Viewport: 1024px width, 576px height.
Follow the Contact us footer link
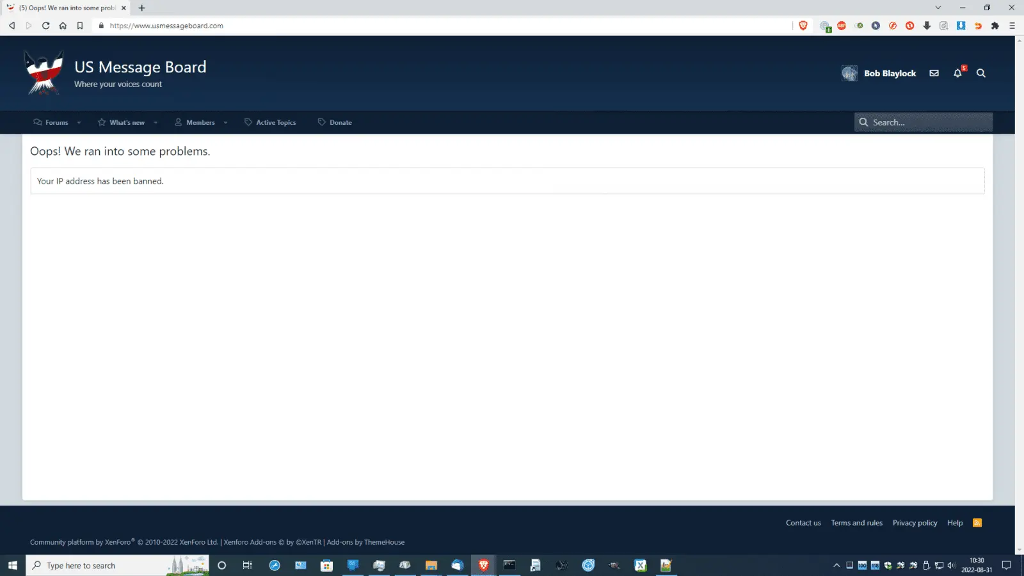click(x=803, y=523)
